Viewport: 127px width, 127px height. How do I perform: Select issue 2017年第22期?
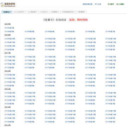[x=50, y=57]
